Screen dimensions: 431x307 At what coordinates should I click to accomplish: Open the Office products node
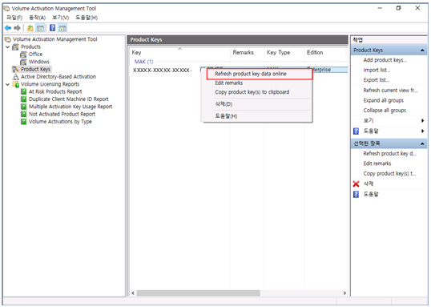click(x=35, y=55)
